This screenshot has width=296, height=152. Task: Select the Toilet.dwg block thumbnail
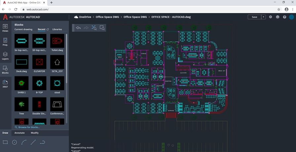[x=57, y=41]
